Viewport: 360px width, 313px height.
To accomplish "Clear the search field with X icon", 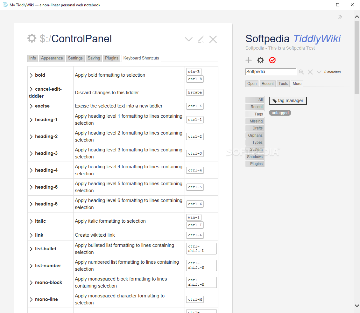I will pyautogui.click(x=310, y=72).
